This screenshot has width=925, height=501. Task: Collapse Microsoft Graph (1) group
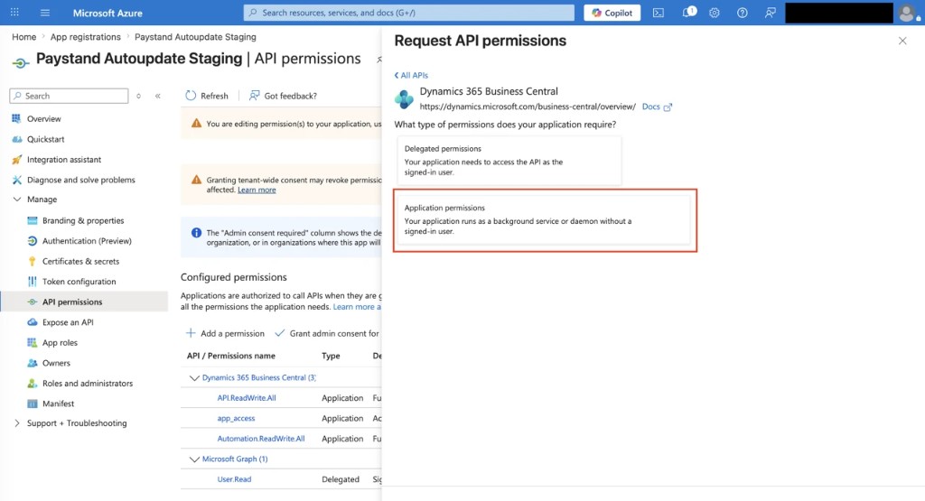(194, 459)
